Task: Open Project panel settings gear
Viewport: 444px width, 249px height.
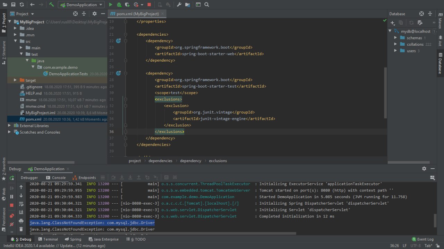Action: (x=94, y=14)
